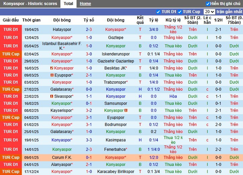Click 'Thua 1/2 kèo' in Kasimpasa row
This screenshot has width=243, height=175.
(x=173, y=140)
